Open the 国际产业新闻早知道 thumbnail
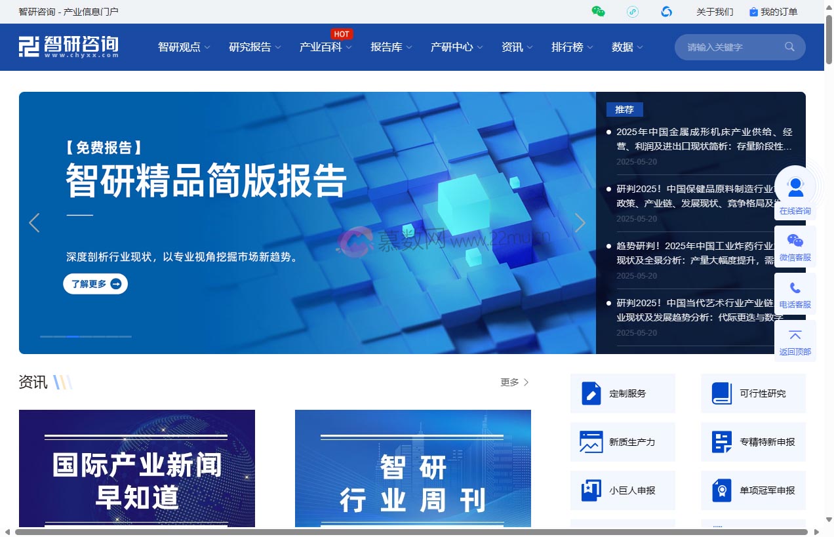The width and height of the screenshot is (834, 537). tap(137, 468)
